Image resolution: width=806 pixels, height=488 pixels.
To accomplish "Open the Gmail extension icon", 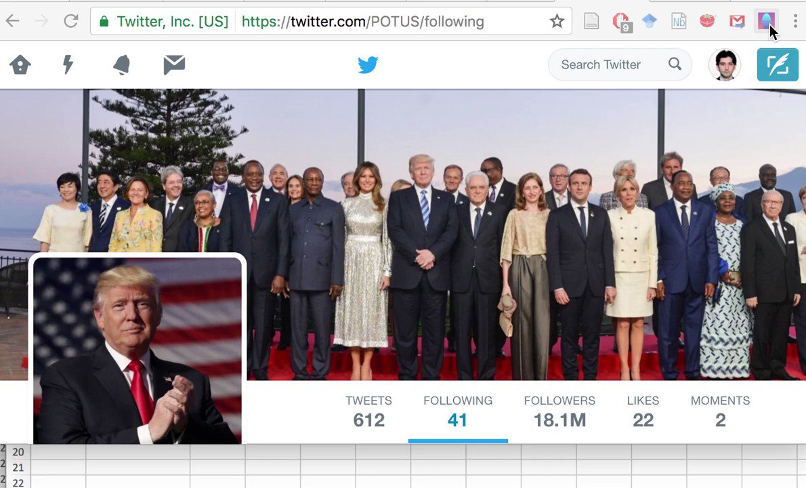I will tap(737, 21).
